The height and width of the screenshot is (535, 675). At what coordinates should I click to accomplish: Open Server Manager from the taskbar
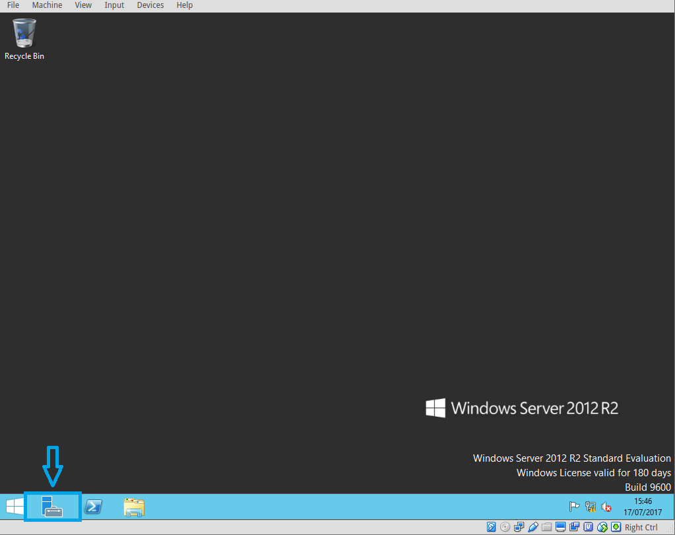[x=52, y=507]
